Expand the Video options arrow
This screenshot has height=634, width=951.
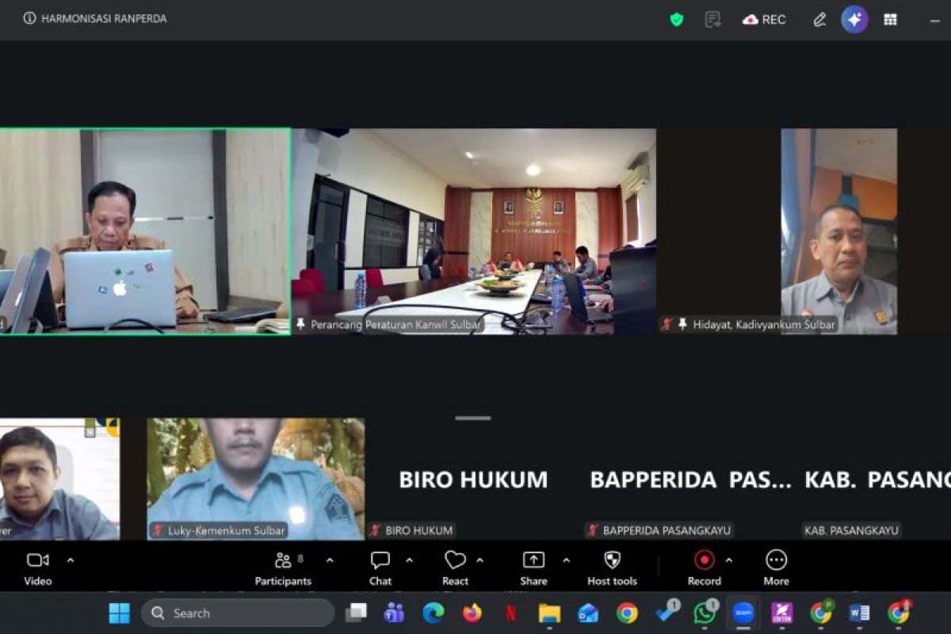[70, 560]
